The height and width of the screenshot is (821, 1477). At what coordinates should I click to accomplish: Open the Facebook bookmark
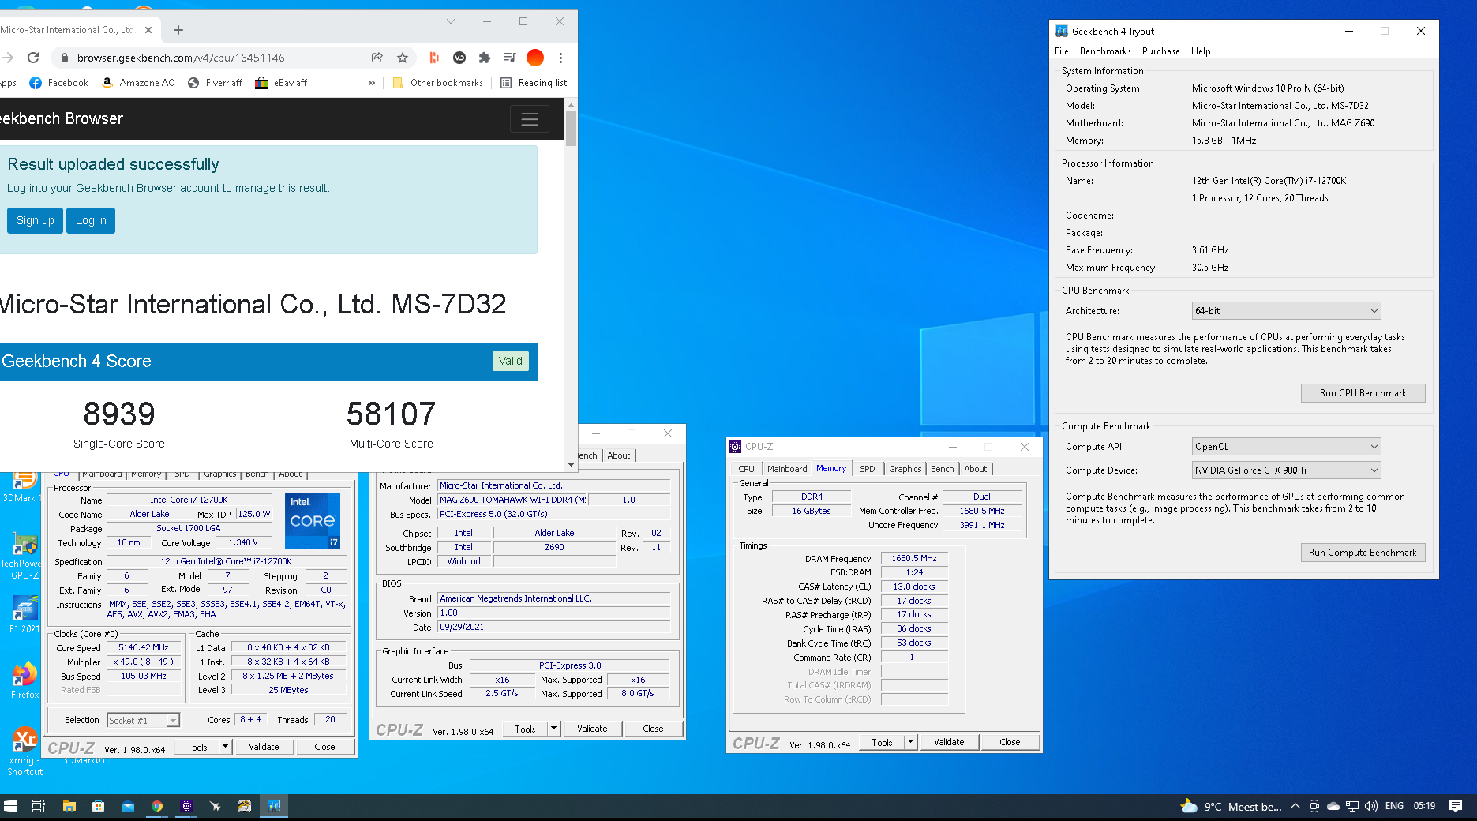tap(58, 83)
